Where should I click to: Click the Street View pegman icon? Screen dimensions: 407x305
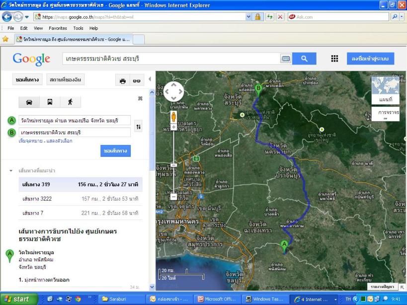click(x=173, y=117)
